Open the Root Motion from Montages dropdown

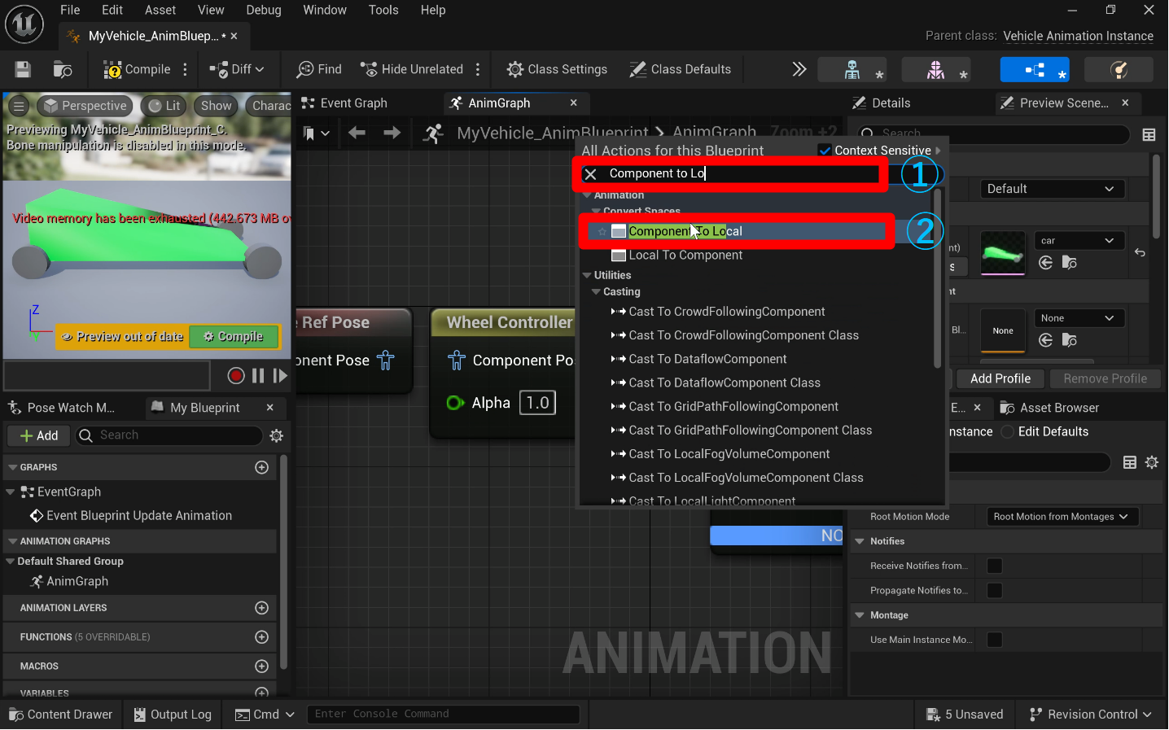pos(1062,517)
